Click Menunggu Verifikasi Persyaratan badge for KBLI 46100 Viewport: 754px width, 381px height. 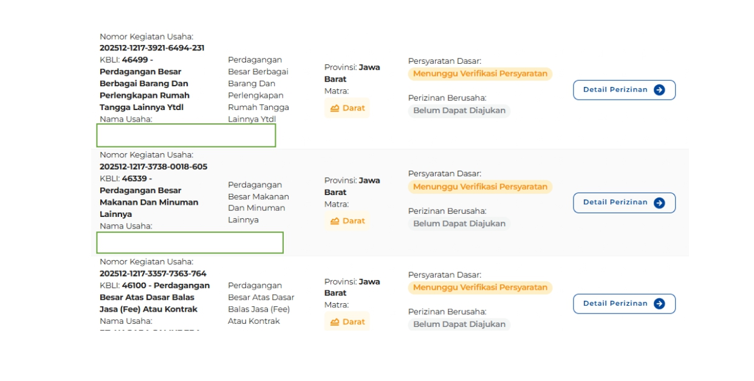pyautogui.click(x=480, y=287)
